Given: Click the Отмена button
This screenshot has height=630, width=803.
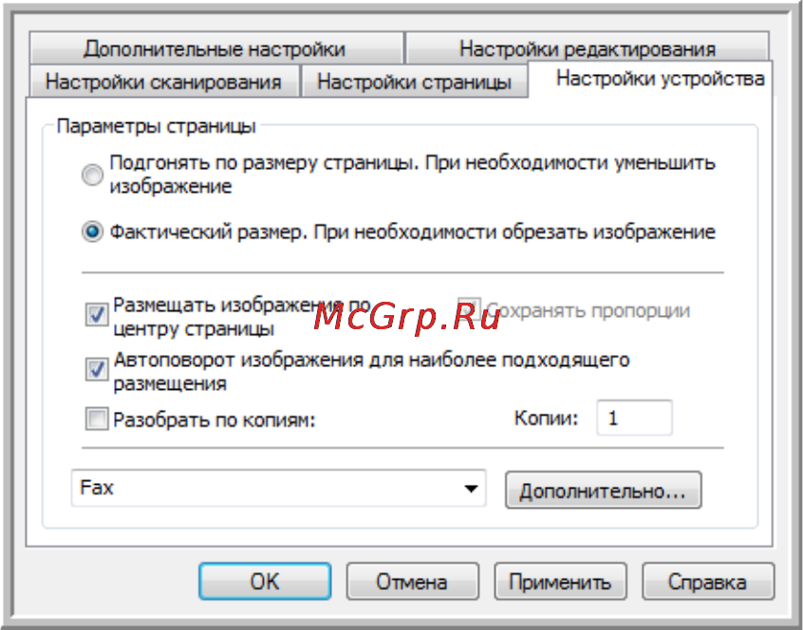Looking at the screenshot, I should click(x=412, y=582).
